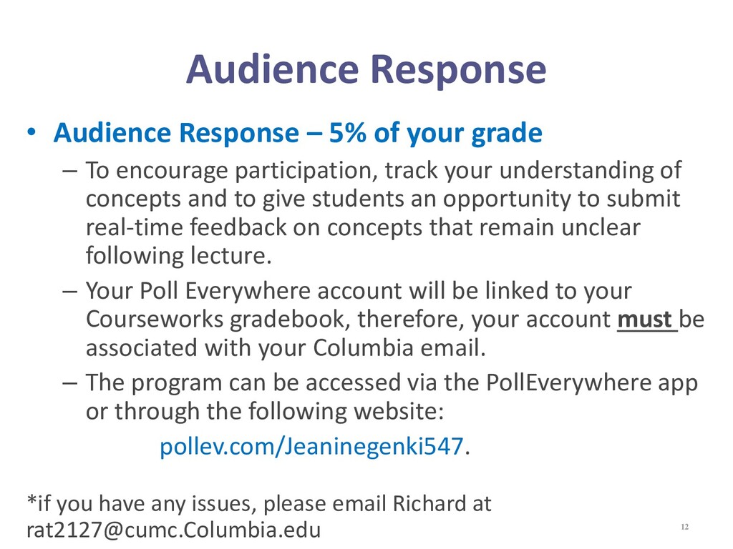Open the pollev.com/Jeaninegenki547 link

(311, 446)
